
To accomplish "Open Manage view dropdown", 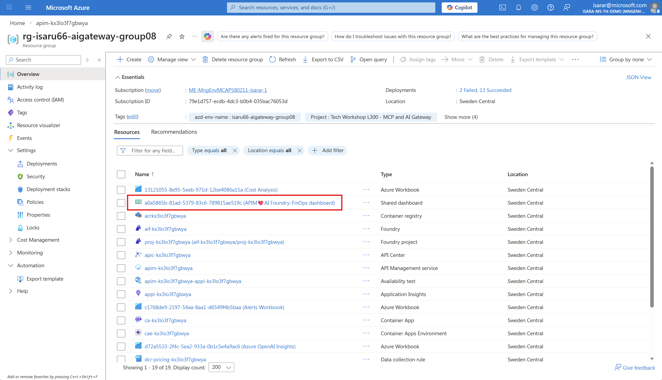I will pyautogui.click(x=172, y=59).
